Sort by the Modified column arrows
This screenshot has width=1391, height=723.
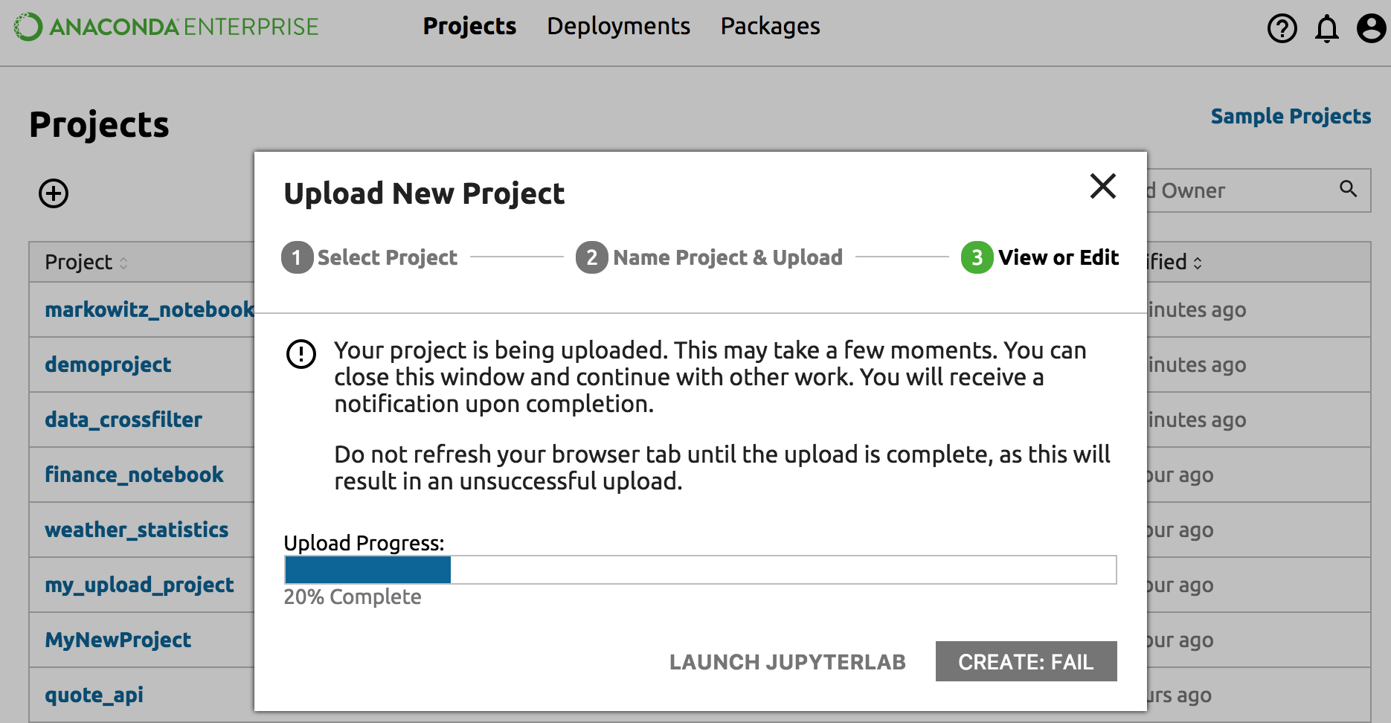click(1198, 263)
